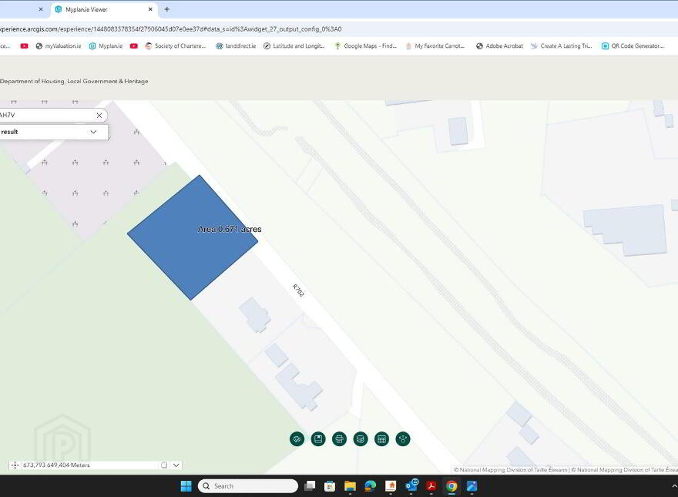Click the AH7V search input field
The image size is (678, 497).
[45, 115]
